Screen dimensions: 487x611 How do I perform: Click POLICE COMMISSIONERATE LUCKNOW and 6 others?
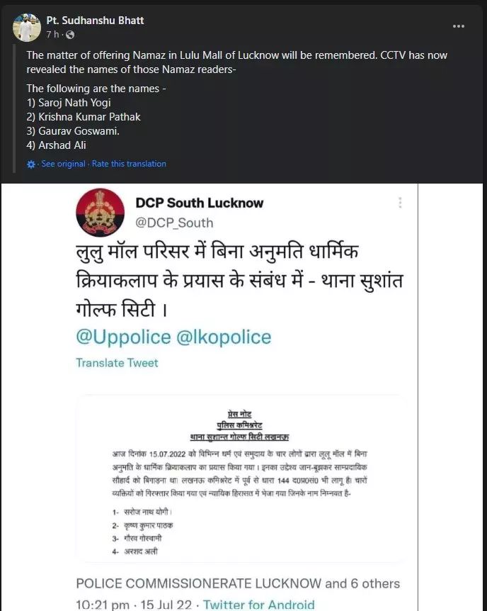(238, 583)
